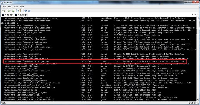Click windows/dcerpc/ms03_026_dcom module name
Screen dimensions: 200x105
(21, 66)
